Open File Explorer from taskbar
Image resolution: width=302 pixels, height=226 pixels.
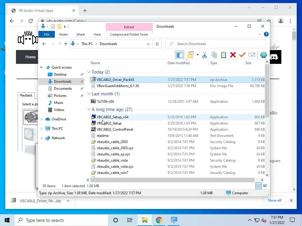[145, 220]
